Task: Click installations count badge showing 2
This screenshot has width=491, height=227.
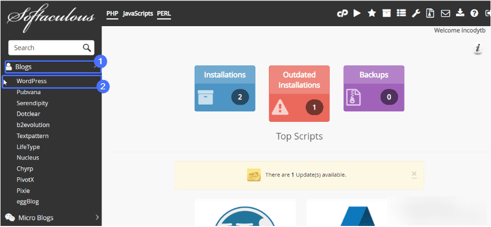Action: click(240, 97)
